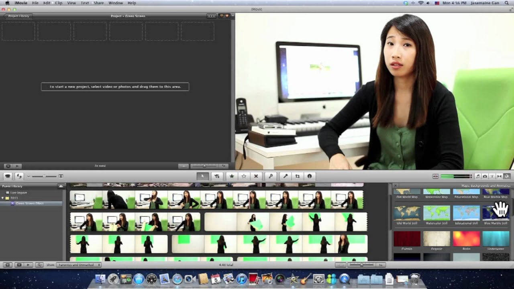Click the viewer preview of the woman
Screen dimensions: 514x289
374,91
